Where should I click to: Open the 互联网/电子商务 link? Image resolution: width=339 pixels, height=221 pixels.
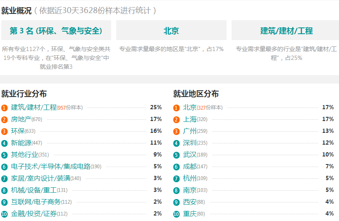pos(36,202)
